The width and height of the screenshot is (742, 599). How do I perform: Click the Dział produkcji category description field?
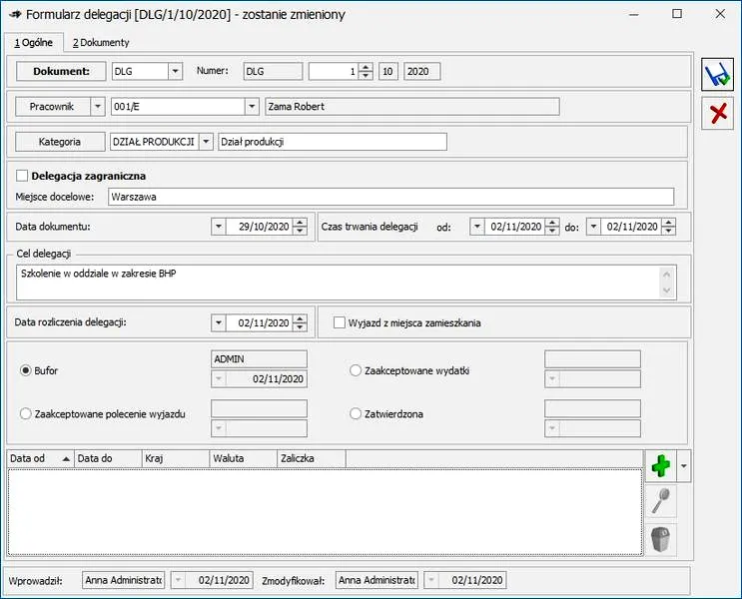(333, 142)
